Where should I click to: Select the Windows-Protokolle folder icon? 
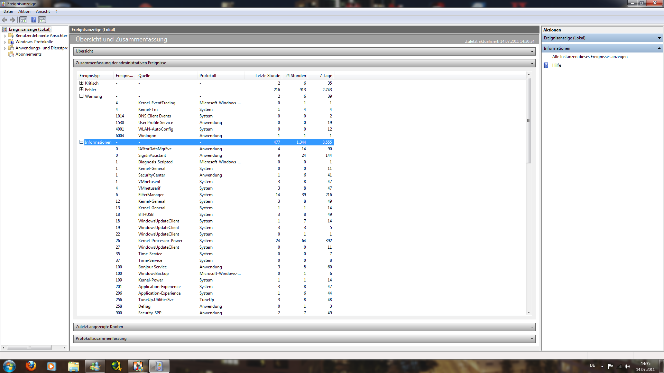coord(11,42)
